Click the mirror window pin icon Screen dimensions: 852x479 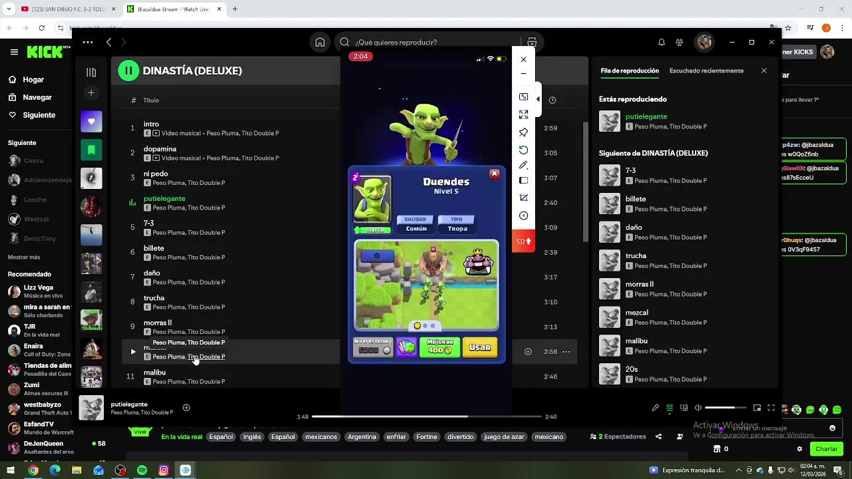click(523, 132)
